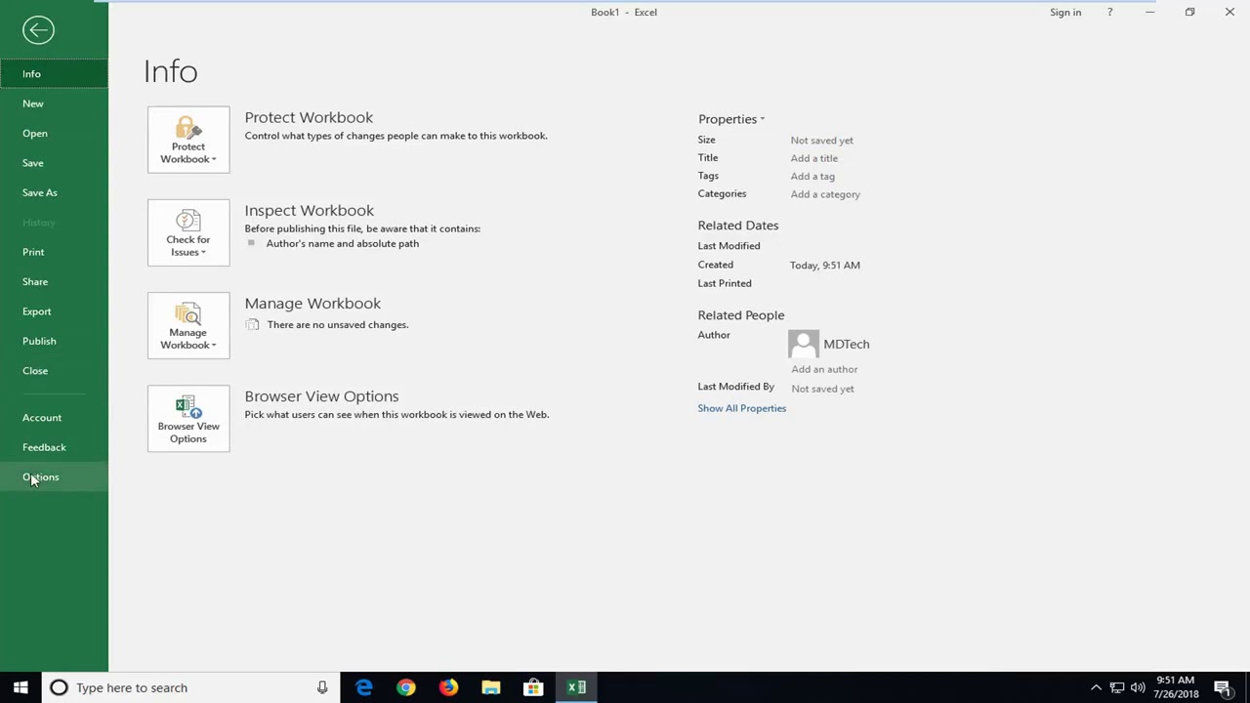Choose Close in the sidebar
The height and width of the screenshot is (703, 1250).
click(x=54, y=371)
